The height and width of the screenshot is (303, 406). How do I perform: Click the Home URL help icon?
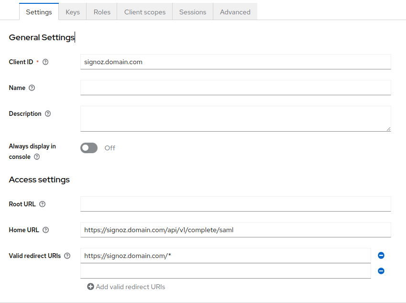tap(45, 230)
